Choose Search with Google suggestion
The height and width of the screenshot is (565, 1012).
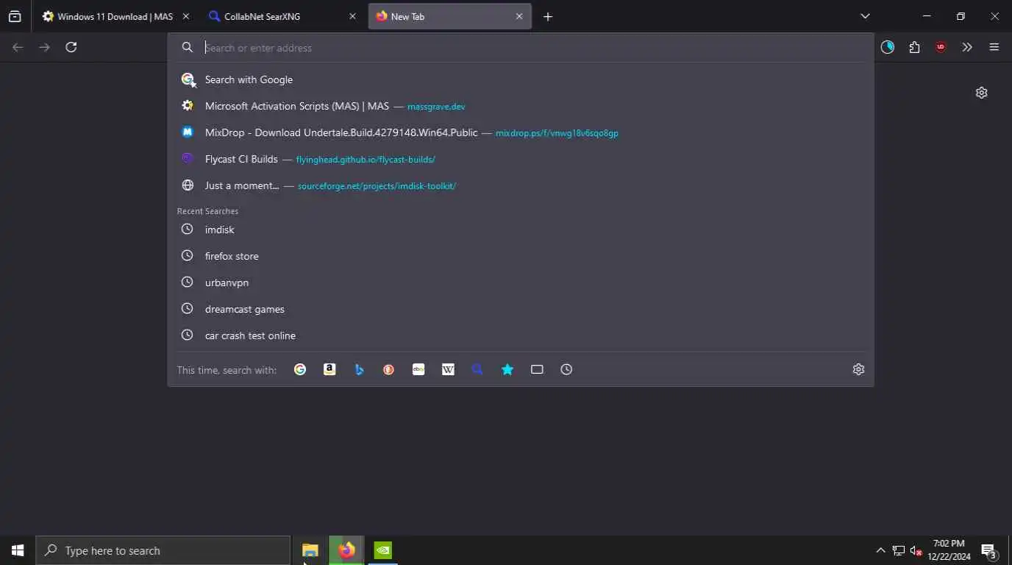tap(521, 79)
